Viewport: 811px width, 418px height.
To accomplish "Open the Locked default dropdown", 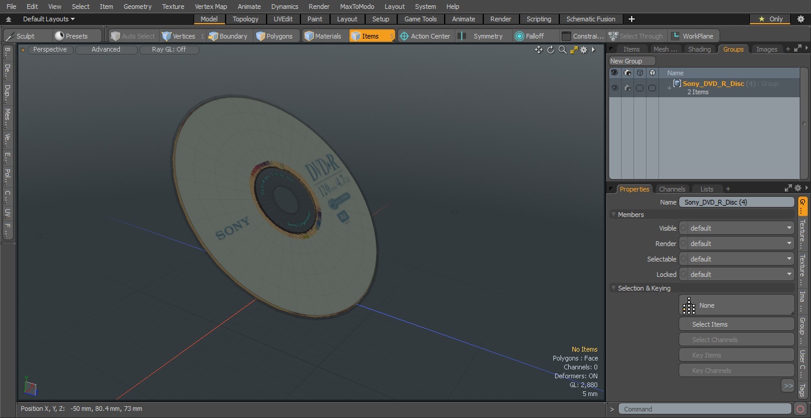I will [737, 275].
